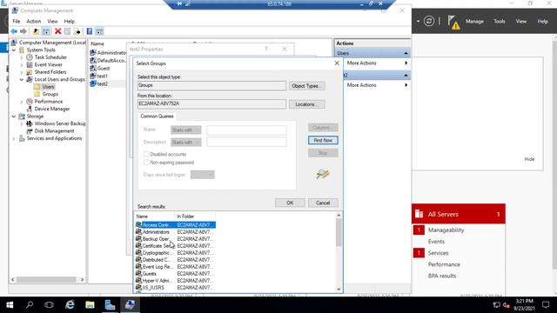Select the Users folder in the tree
Screen dimensions: 557x313
pos(49,87)
